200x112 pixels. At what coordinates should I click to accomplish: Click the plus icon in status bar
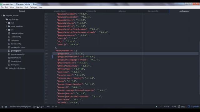(2, 107)
